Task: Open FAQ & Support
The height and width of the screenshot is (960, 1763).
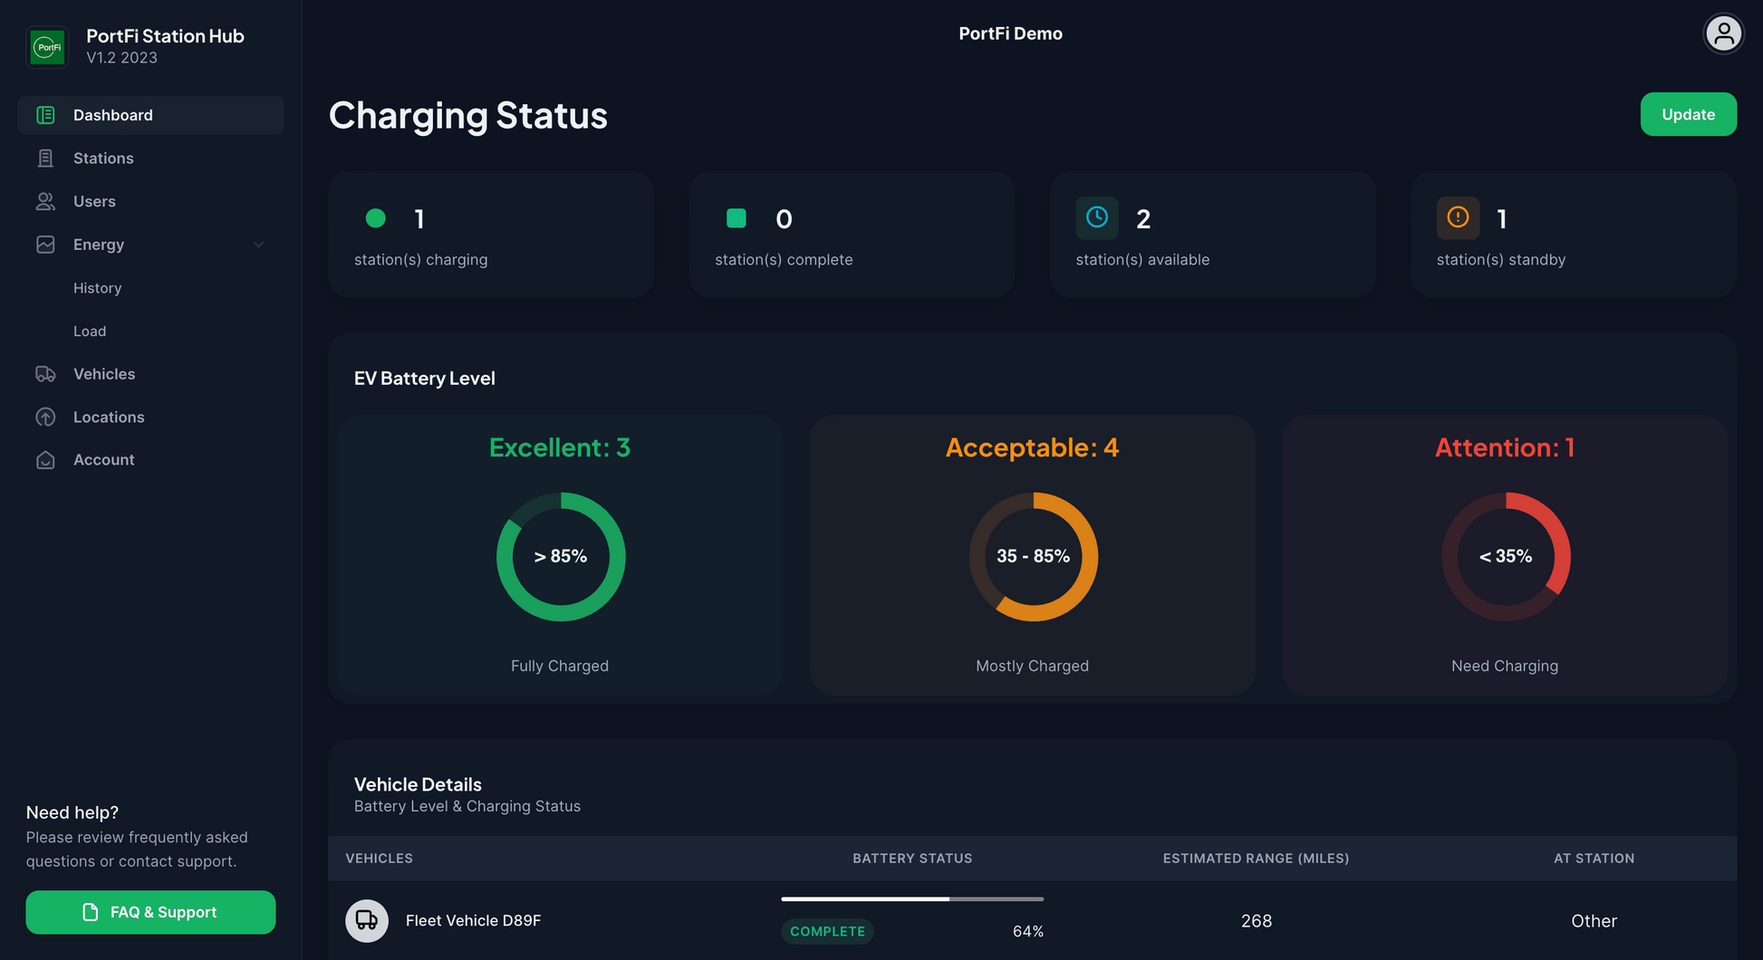Action: pyautogui.click(x=150, y=912)
